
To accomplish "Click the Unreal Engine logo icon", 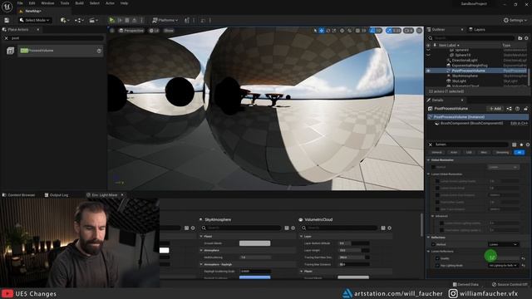I will point(7,6).
